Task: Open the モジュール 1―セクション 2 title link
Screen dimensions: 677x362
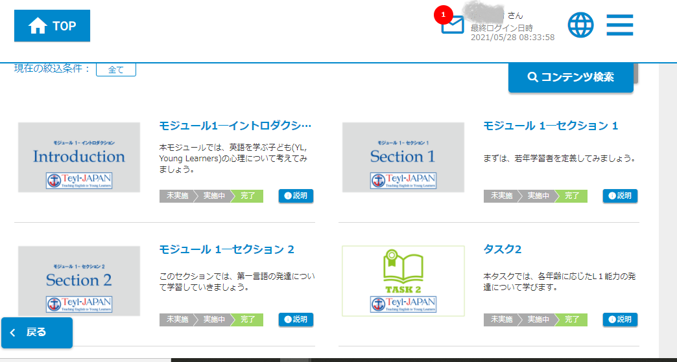Action: [x=227, y=249]
